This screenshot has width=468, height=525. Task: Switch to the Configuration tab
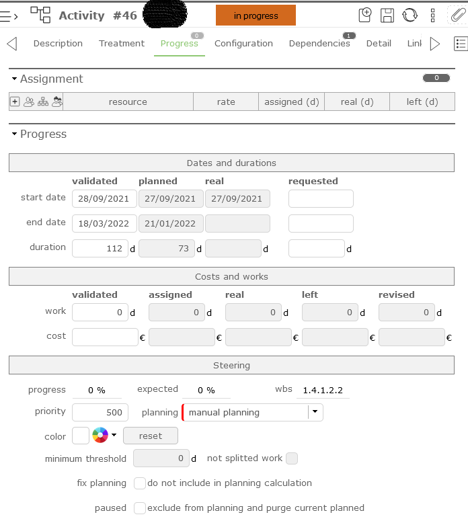tap(243, 44)
